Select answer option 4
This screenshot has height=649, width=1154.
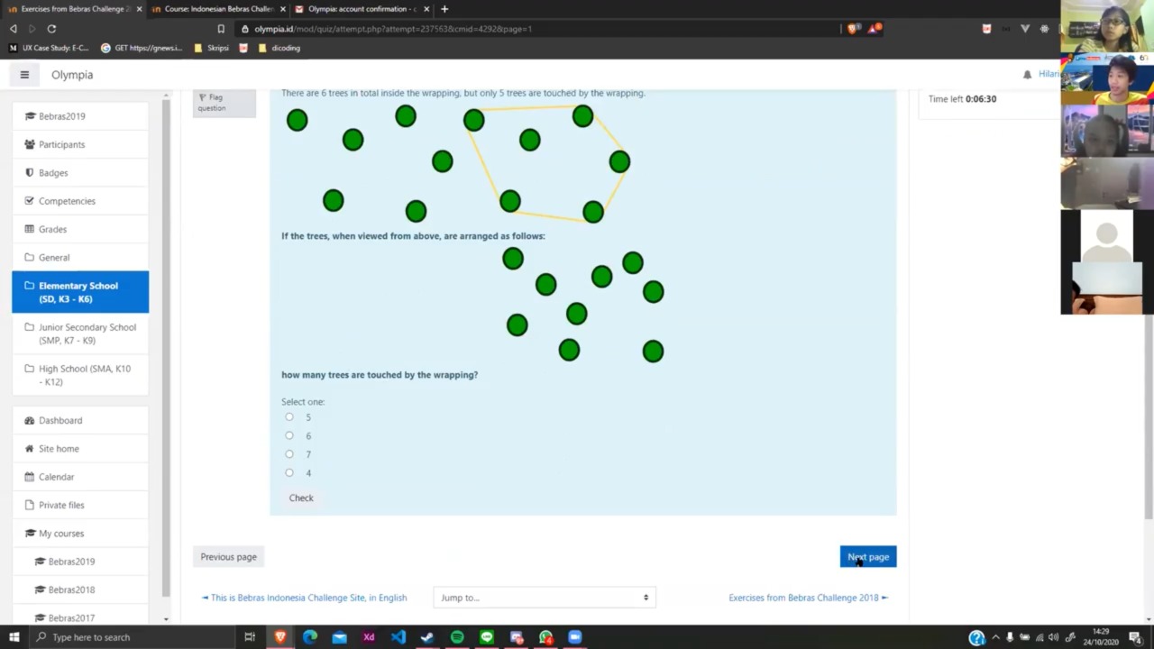289,472
